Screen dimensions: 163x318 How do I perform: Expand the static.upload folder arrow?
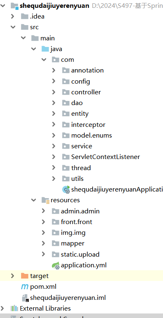[x=43, y=254]
